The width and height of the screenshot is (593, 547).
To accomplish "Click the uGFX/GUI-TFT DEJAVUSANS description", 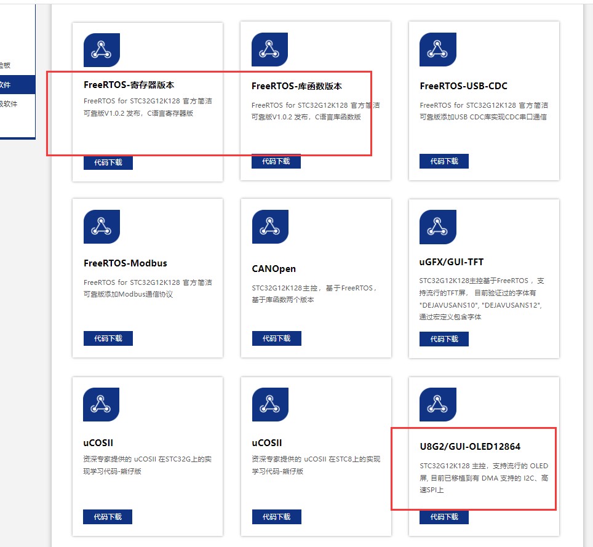I will tap(482, 299).
